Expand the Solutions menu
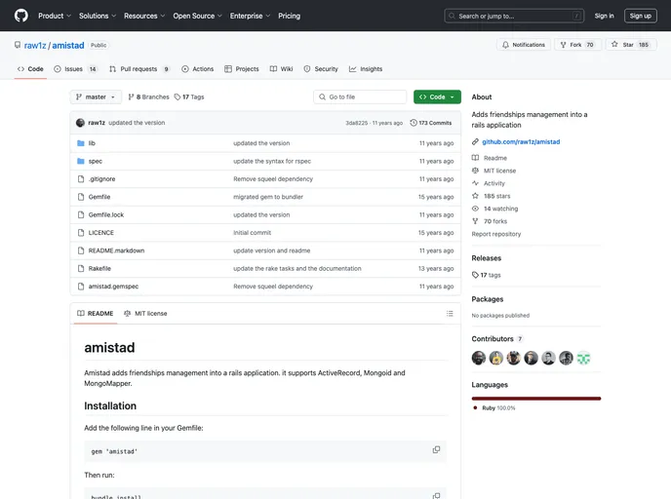Viewport: 671px width, 499px height. point(98,16)
